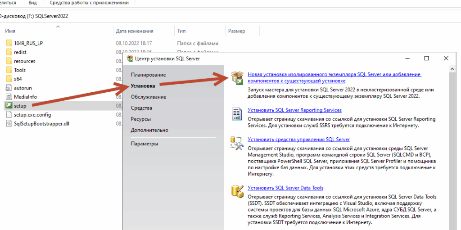Select the MediaInfo file name
This screenshot has height=230, width=461.
(x=25, y=97)
